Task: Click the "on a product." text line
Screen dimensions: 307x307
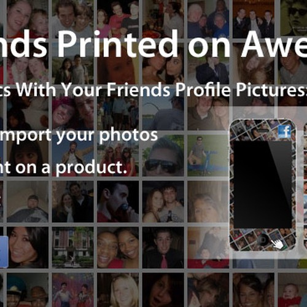Action: pyautogui.click(x=71, y=168)
